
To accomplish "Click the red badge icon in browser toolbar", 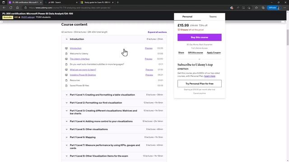I will (x=232, y=8).
